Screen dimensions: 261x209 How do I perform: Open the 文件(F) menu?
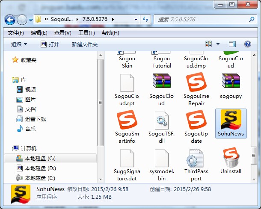(x=15, y=33)
